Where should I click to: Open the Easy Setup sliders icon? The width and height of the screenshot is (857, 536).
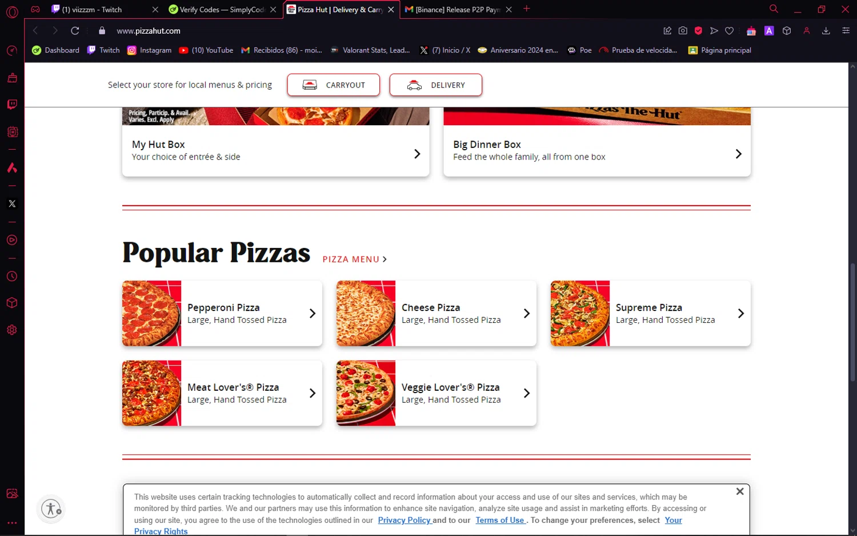pyautogui.click(x=846, y=31)
